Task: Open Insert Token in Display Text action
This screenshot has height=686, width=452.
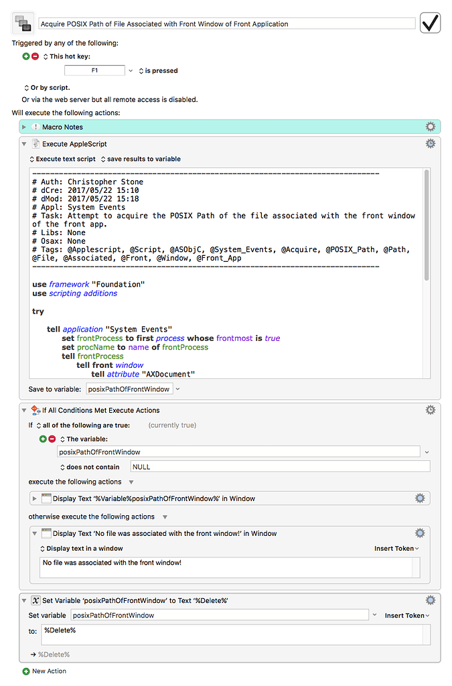Action: pyautogui.click(x=396, y=549)
